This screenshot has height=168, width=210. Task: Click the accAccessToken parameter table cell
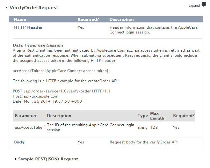click(30, 128)
